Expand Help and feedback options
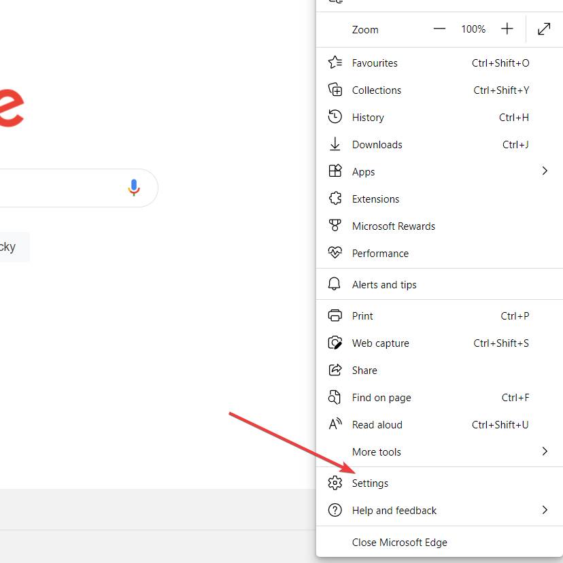Image resolution: width=563 pixels, height=563 pixels. coord(544,510)
